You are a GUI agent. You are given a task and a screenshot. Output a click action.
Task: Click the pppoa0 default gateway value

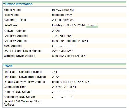coord(71,82)
